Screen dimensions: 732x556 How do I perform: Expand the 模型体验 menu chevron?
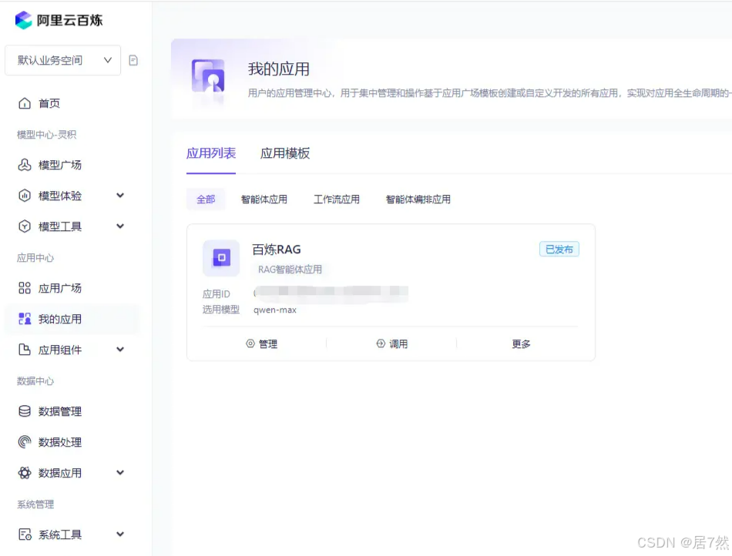tap(120, 196)
